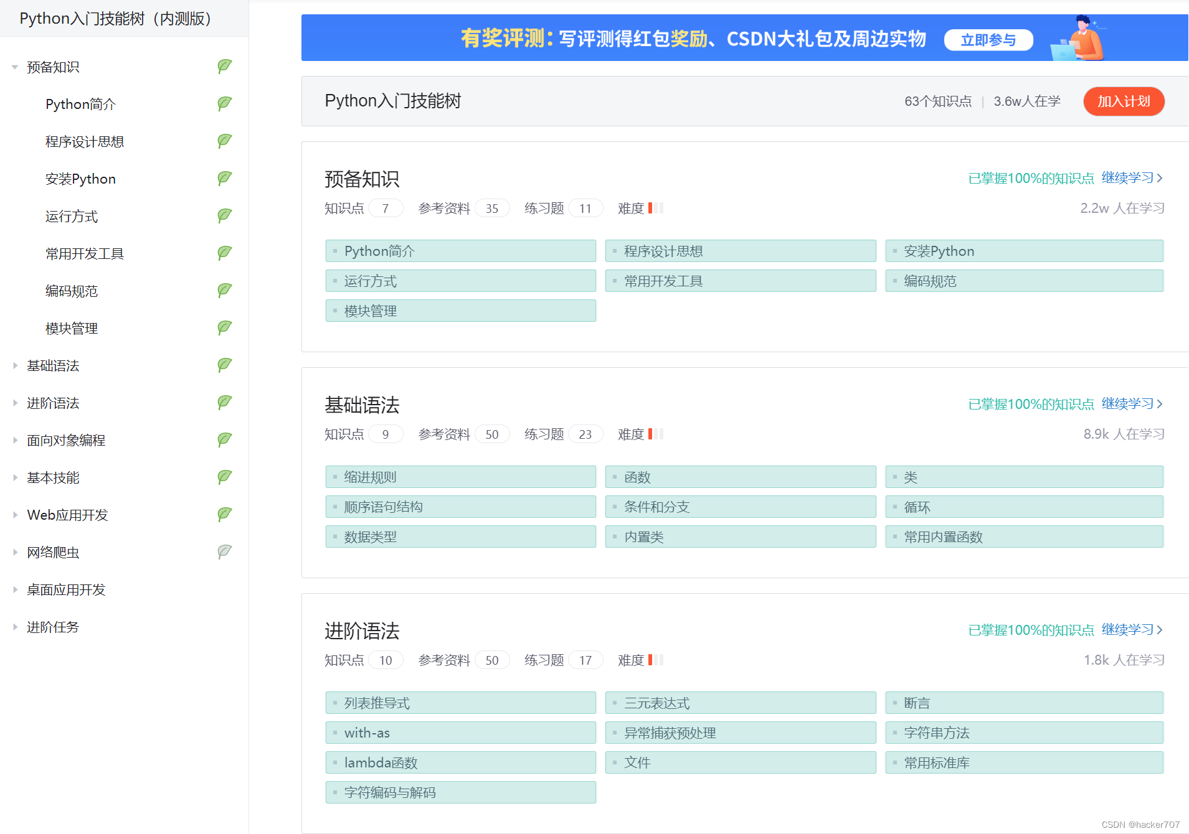Click leaf icon beside 常用开发工具 sidebar row
Image resolution: width=1189 pixels, height=834 pixels.
point(225,253)
